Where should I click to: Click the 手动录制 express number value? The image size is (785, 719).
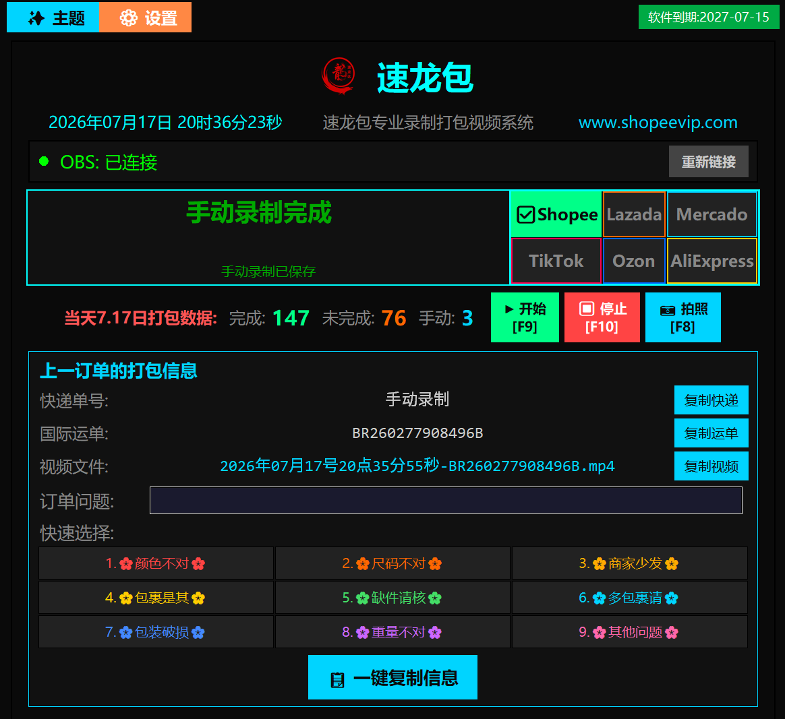(x=417, y=400)
